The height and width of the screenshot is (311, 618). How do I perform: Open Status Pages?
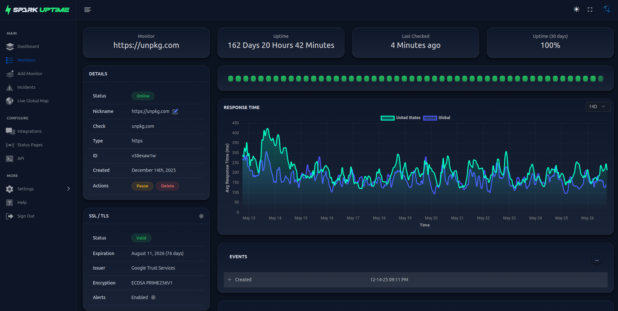[x=30, y=145]
